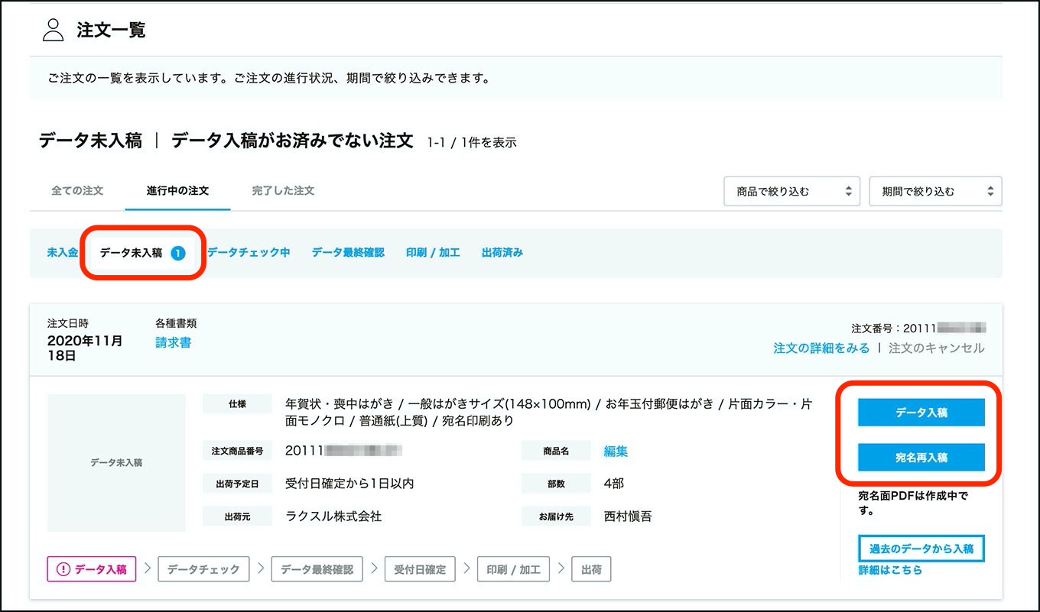Click the 出荷 progress step
This screenshot has height=612, width=1040.
[x=591, y=569]
